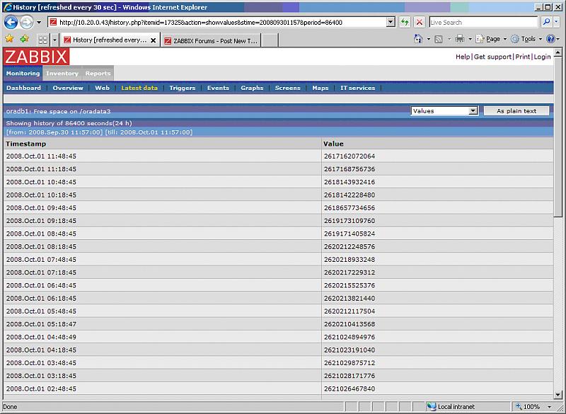Click the As plain text button
This screenshot has height=414, width=566.
pos(516,111)
